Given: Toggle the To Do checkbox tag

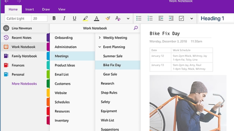Looking at the screenshot, I should pyautogui.click(x=181, y=18).
